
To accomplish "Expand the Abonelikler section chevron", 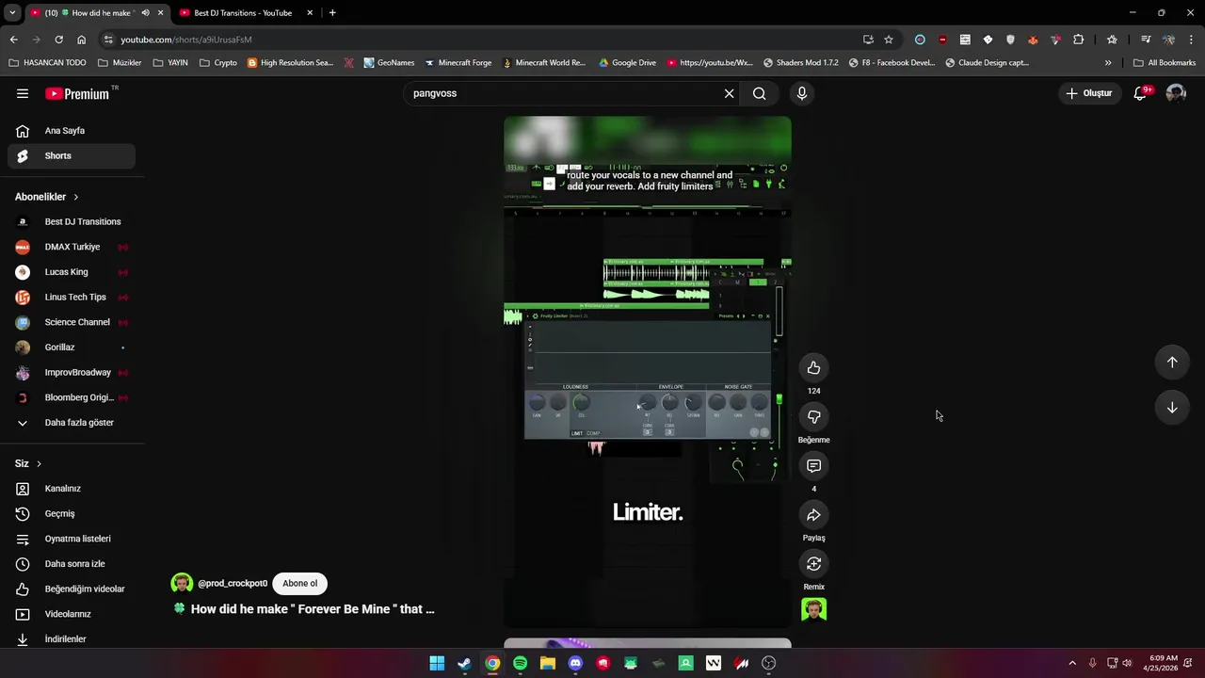I will point(75,197).
